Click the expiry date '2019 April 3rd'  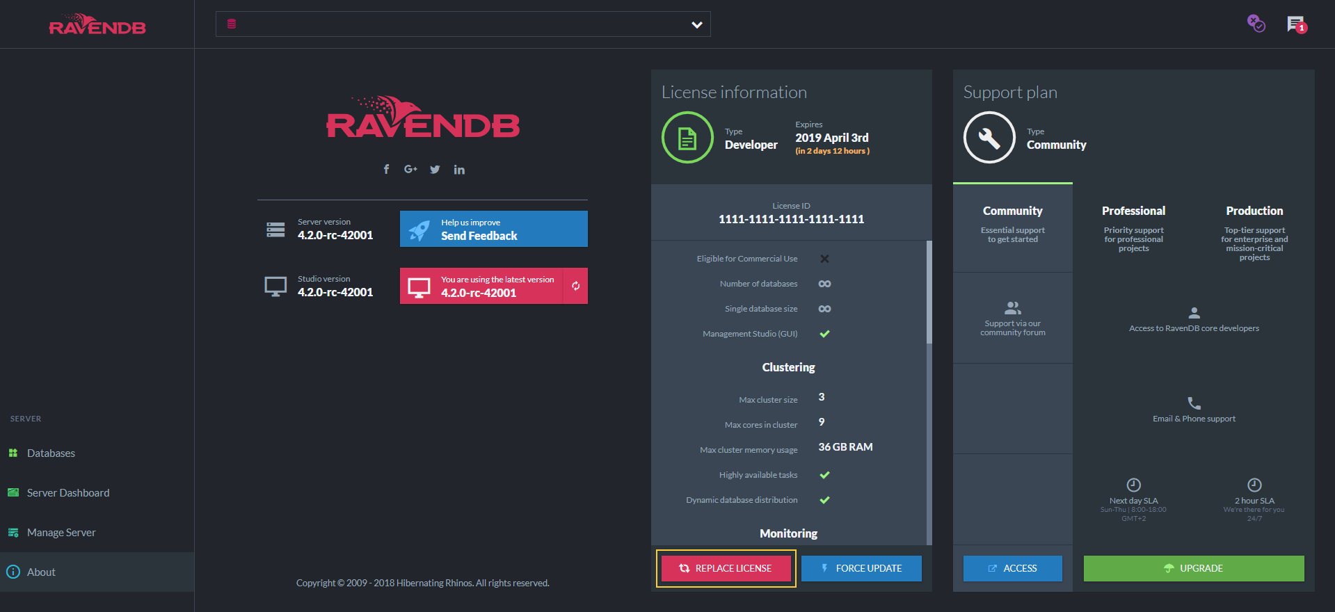(832, 138)
